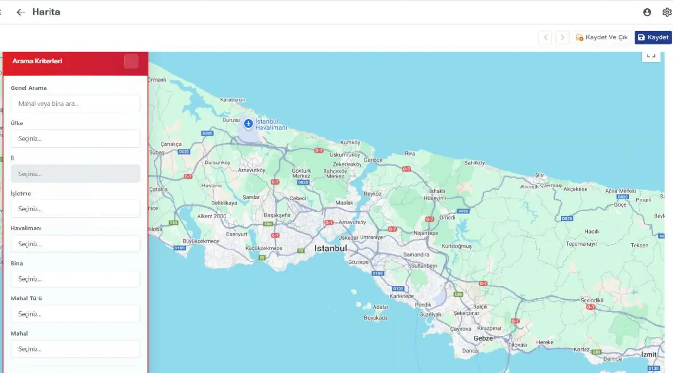Click the Beykoz map label
Viewport: 673px width, 373px height.
tap(373, 194)
